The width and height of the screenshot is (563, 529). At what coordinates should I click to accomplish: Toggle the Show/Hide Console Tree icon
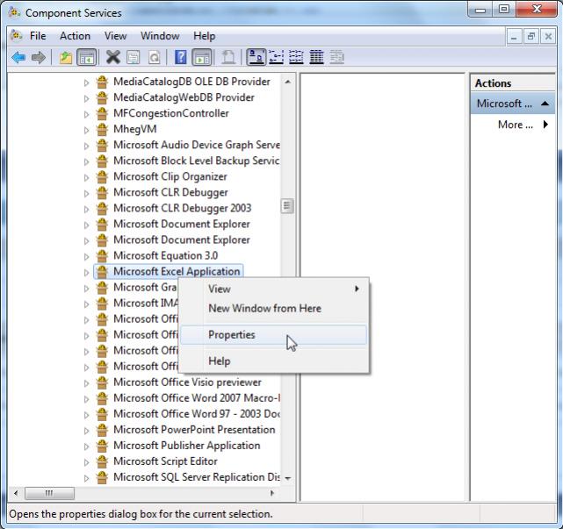coord(87,57)
